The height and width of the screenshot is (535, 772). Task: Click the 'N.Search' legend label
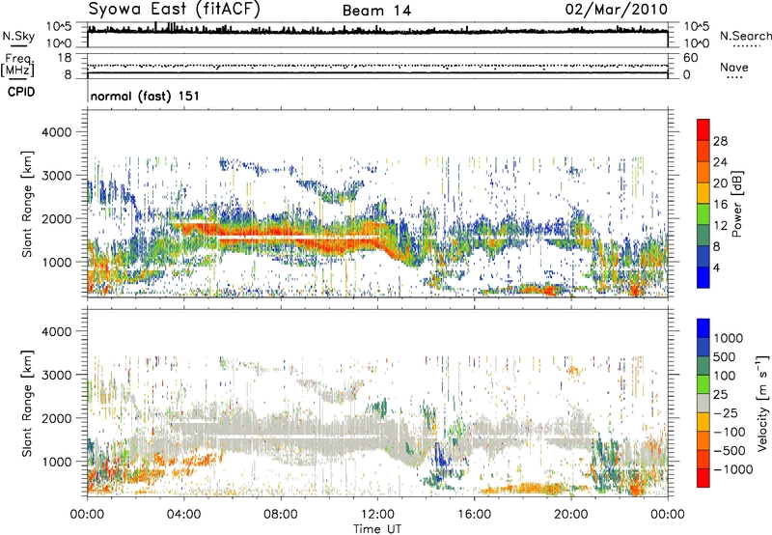point(745,36)
